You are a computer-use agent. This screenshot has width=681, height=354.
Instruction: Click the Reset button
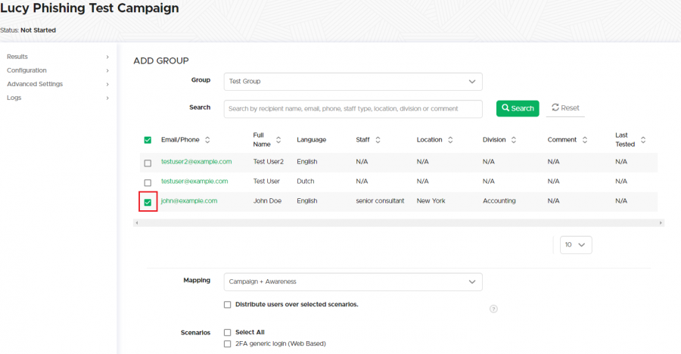565,108
